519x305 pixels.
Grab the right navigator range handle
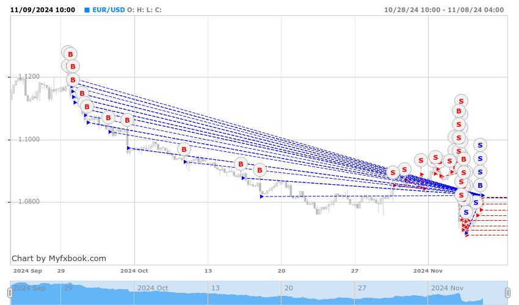click(x=508, y=293)
